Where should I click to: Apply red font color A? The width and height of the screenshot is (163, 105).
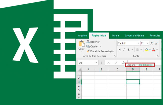pos(154,50)
